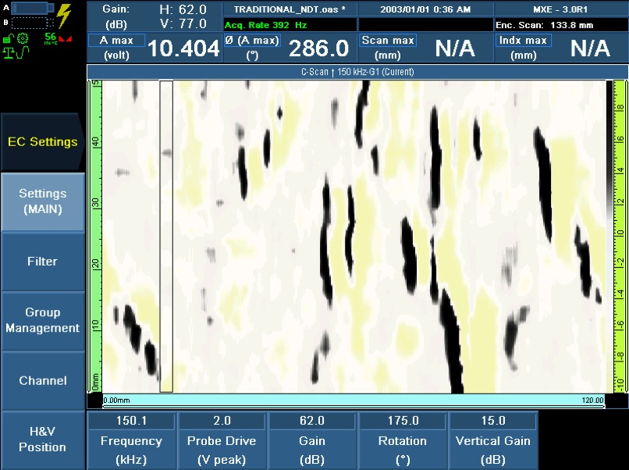This screenshot has height=470, width=629.
Task: Click the green unlocked padlock icon
Action: (9, 37)
